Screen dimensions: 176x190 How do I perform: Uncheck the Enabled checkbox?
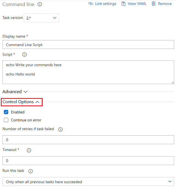pos(6,112)
